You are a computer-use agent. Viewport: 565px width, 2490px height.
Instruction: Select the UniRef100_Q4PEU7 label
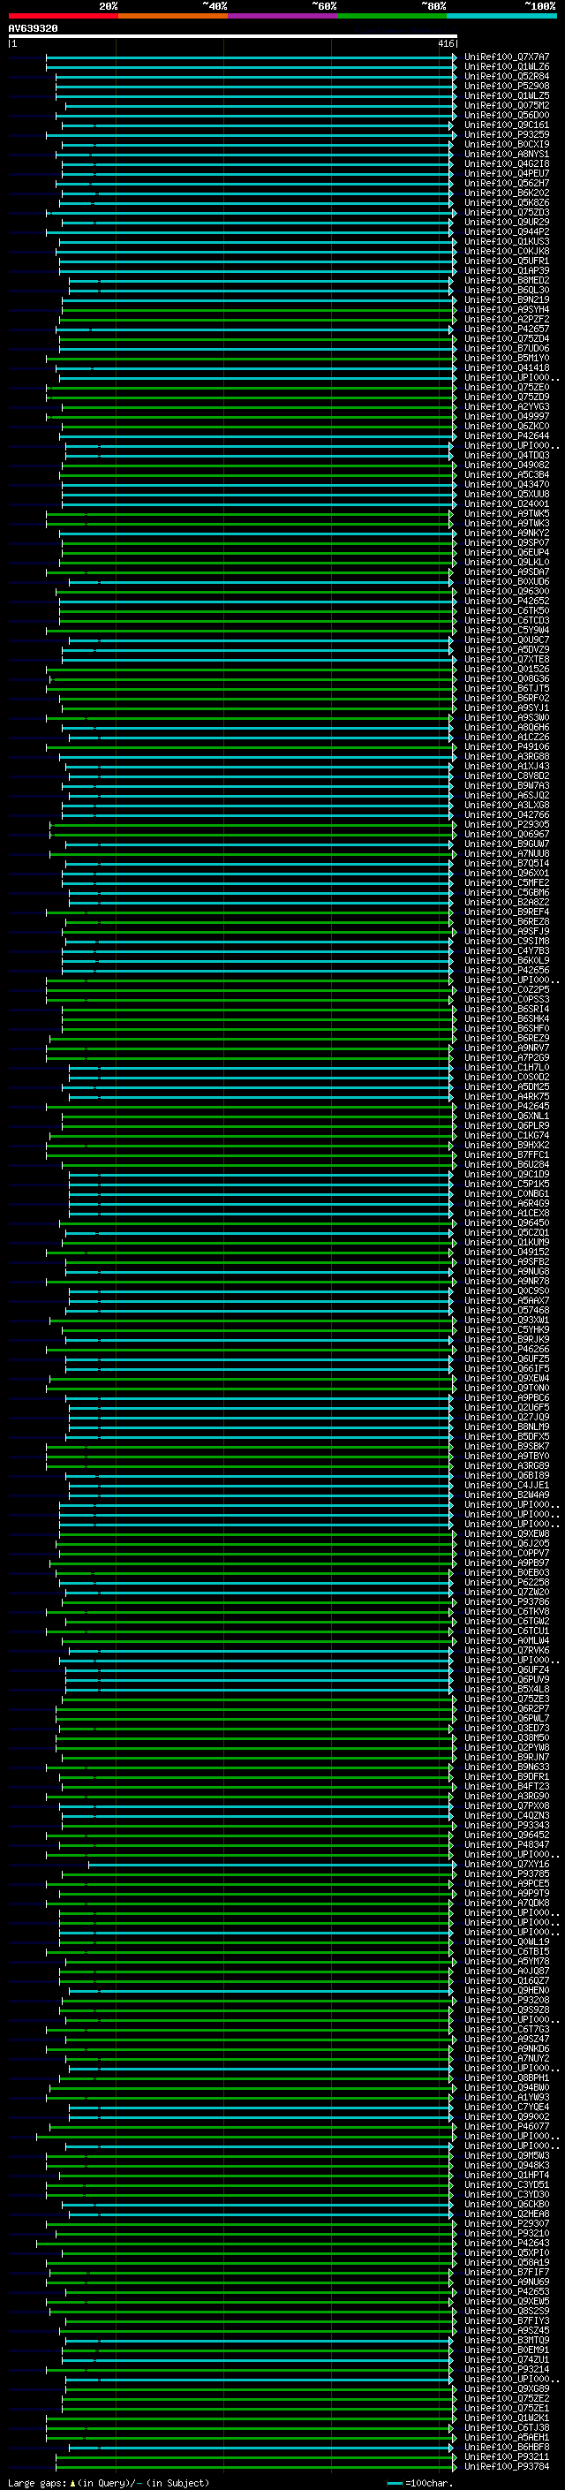(507, 173)
